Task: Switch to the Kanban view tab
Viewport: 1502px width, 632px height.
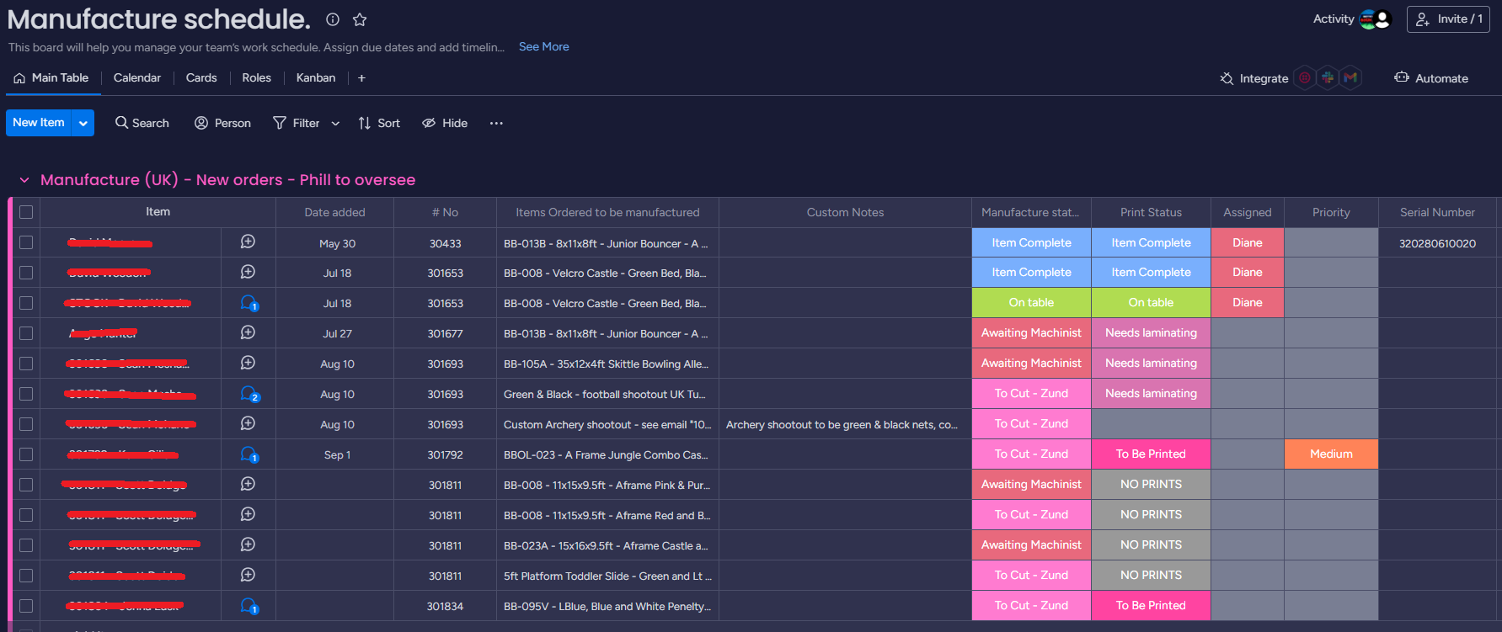Action: (x=315, y=78)
